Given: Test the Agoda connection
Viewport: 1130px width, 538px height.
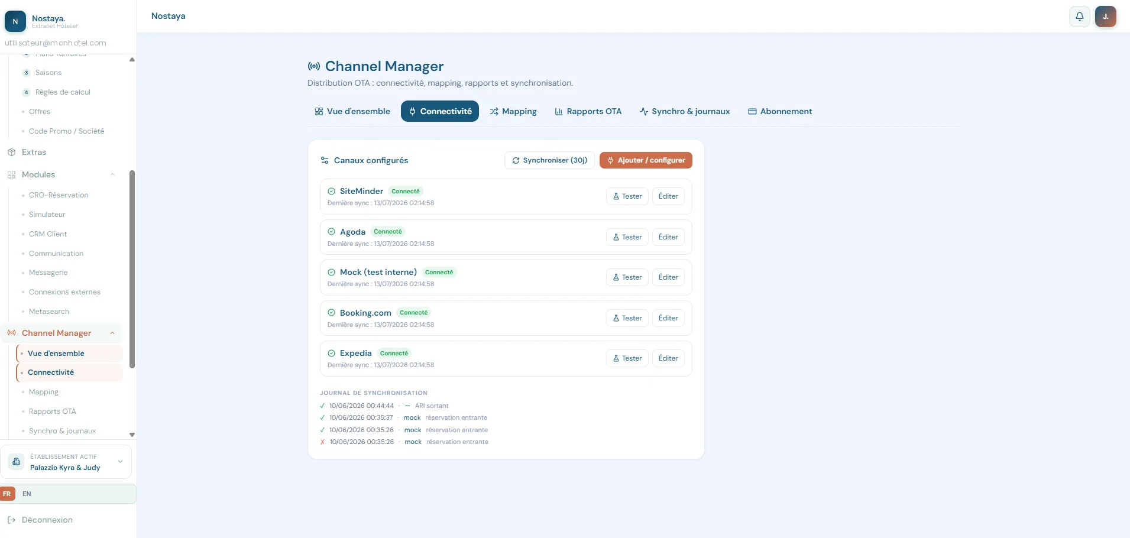Looking at the screenshot, I should (627, 237).
